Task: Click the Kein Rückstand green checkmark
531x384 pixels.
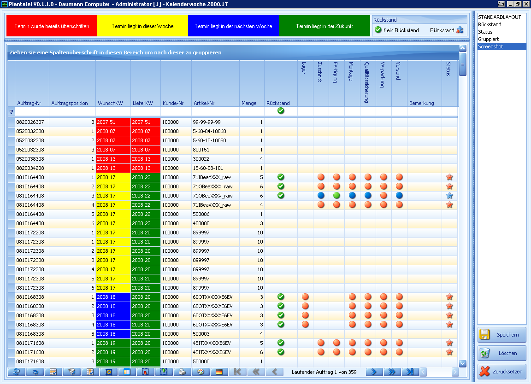Action: tap(378, 30)
